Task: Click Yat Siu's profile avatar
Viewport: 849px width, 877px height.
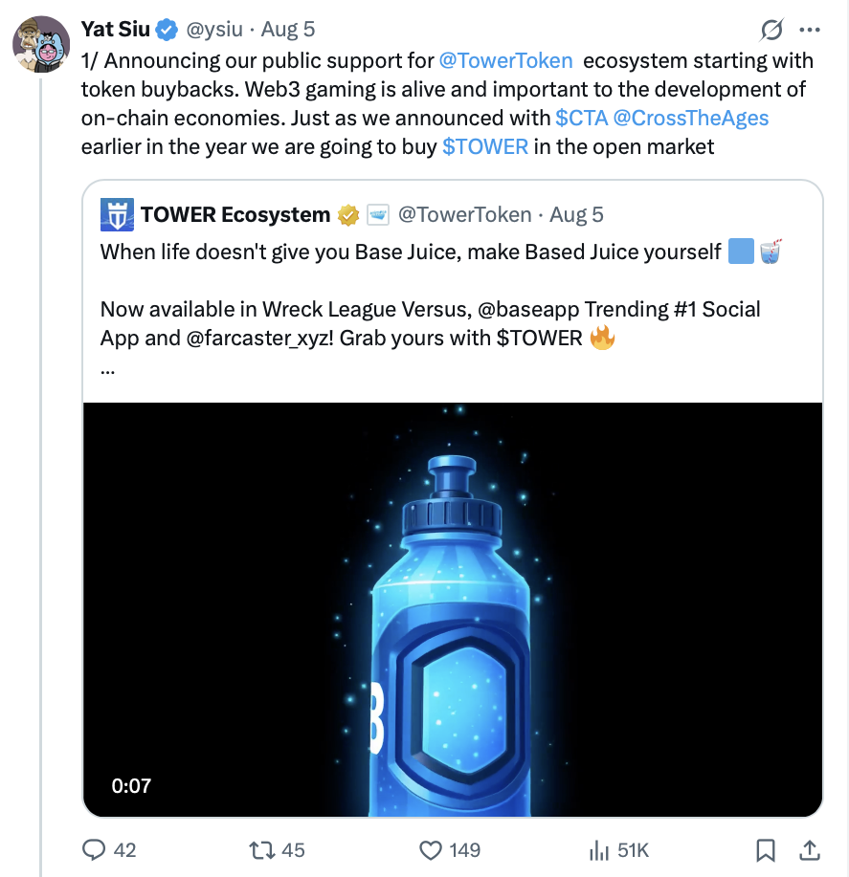Action: click(x=41, y=44)
